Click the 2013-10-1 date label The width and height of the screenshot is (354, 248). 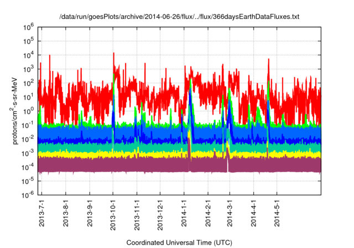click(113, 215)
